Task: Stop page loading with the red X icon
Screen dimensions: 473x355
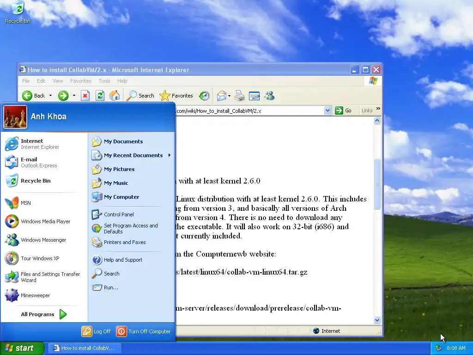Action: pos(85,96)
